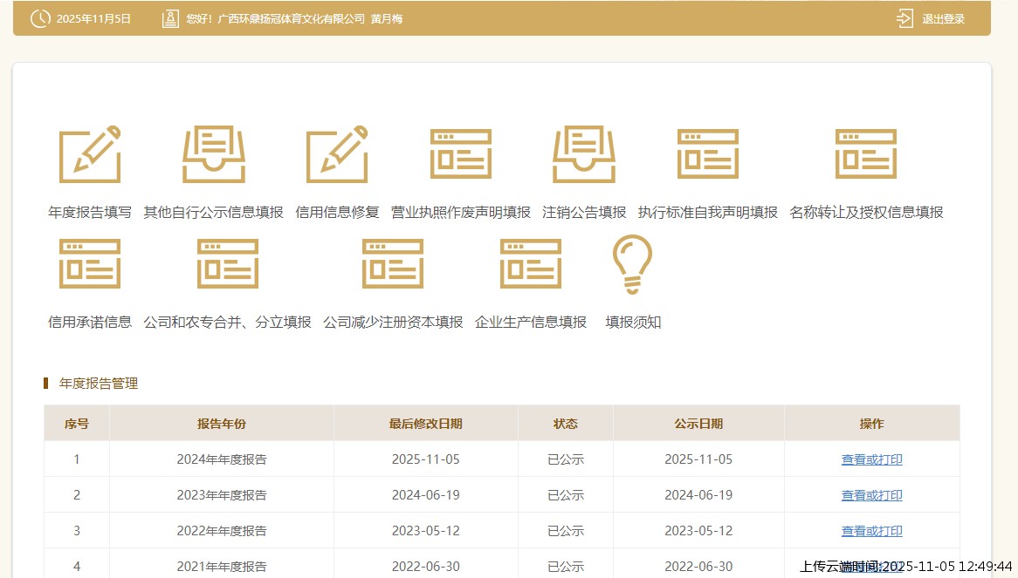This screenshot has width=1018, height=578.
Task: Open the 信用信息修复 pencil icon
Action: 337,155
